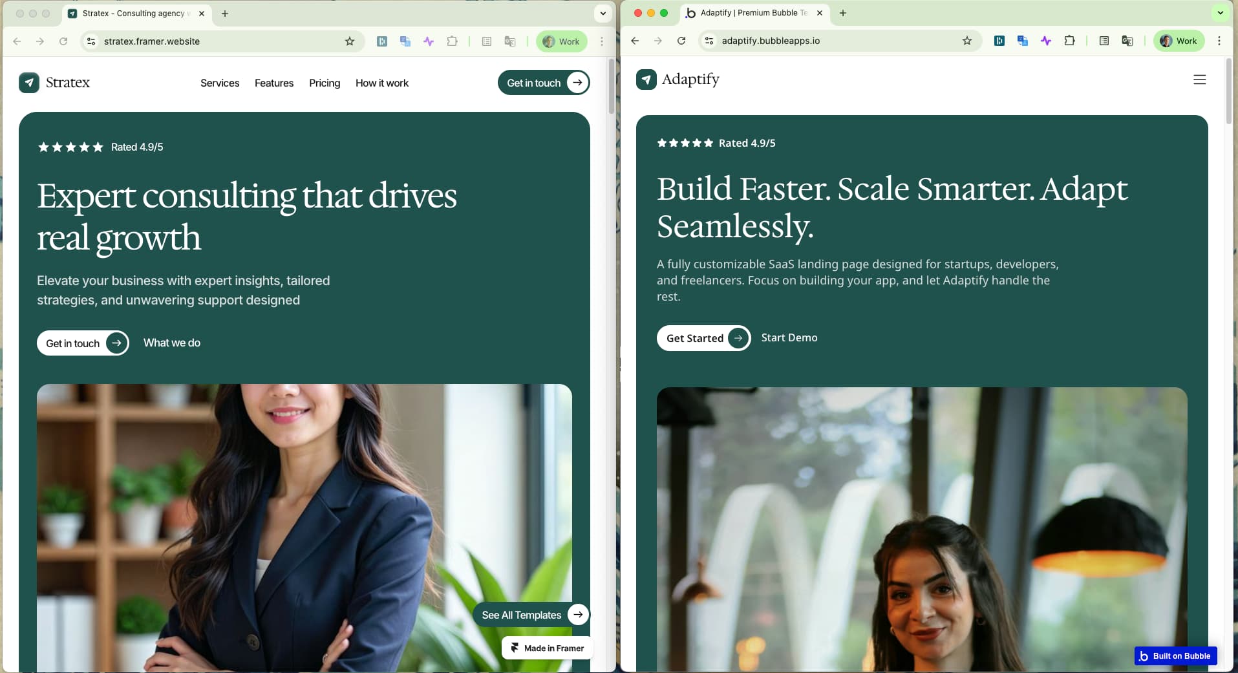
Task: Open the Work profile menu in Stratex window
Action: (561, 41)
